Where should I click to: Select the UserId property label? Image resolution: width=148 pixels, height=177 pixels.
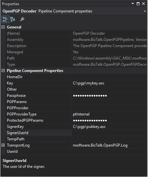12,151
